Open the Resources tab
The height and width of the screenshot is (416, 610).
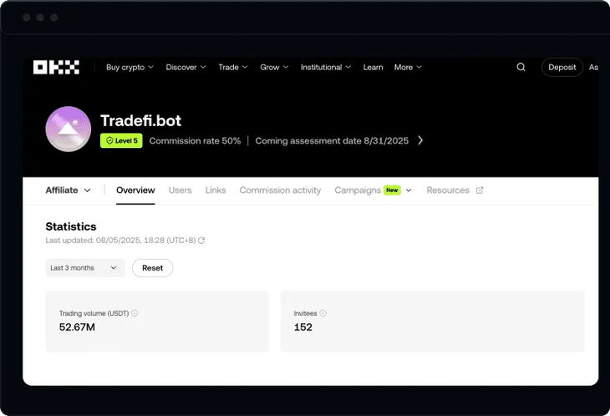point(448,190)
